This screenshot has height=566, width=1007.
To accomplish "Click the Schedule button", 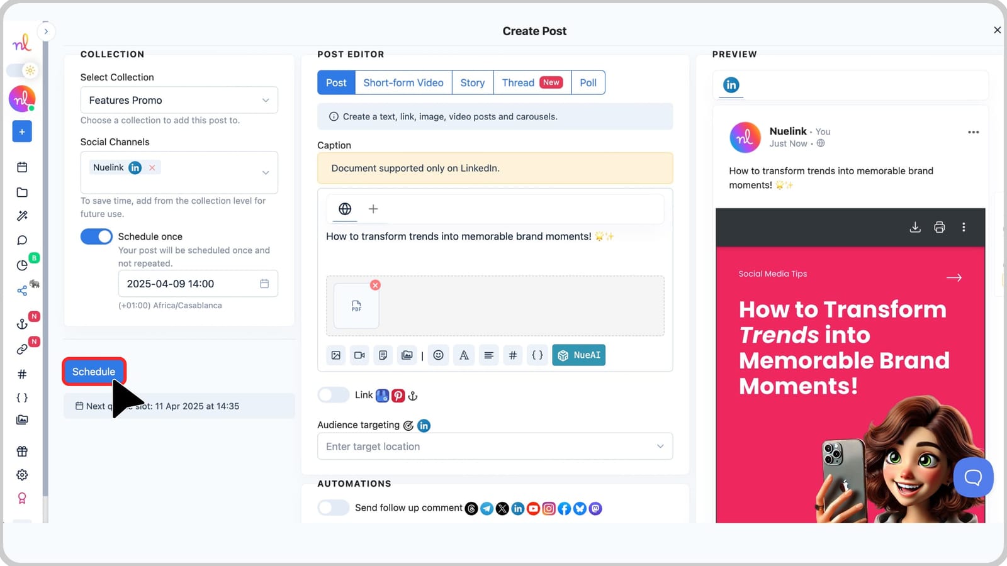I will tap(94, 372).
